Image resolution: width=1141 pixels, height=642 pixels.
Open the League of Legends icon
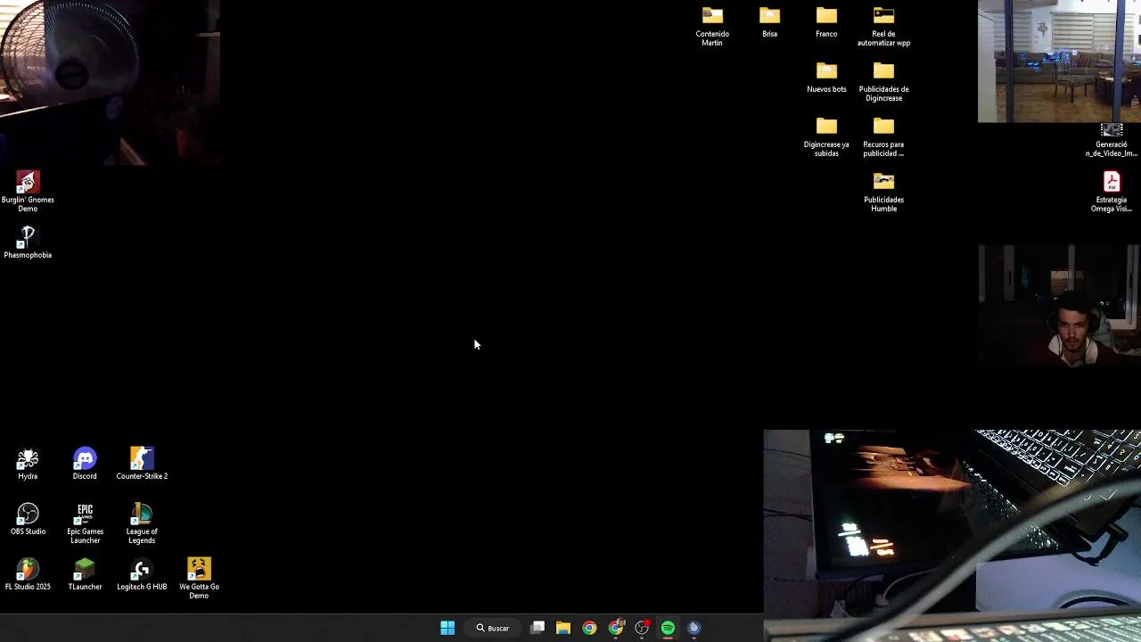point(142,523)
